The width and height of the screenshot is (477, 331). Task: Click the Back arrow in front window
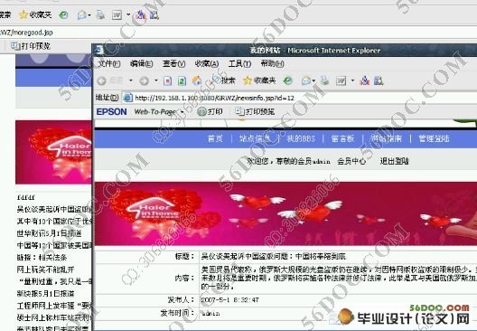(x=101, y=80)
